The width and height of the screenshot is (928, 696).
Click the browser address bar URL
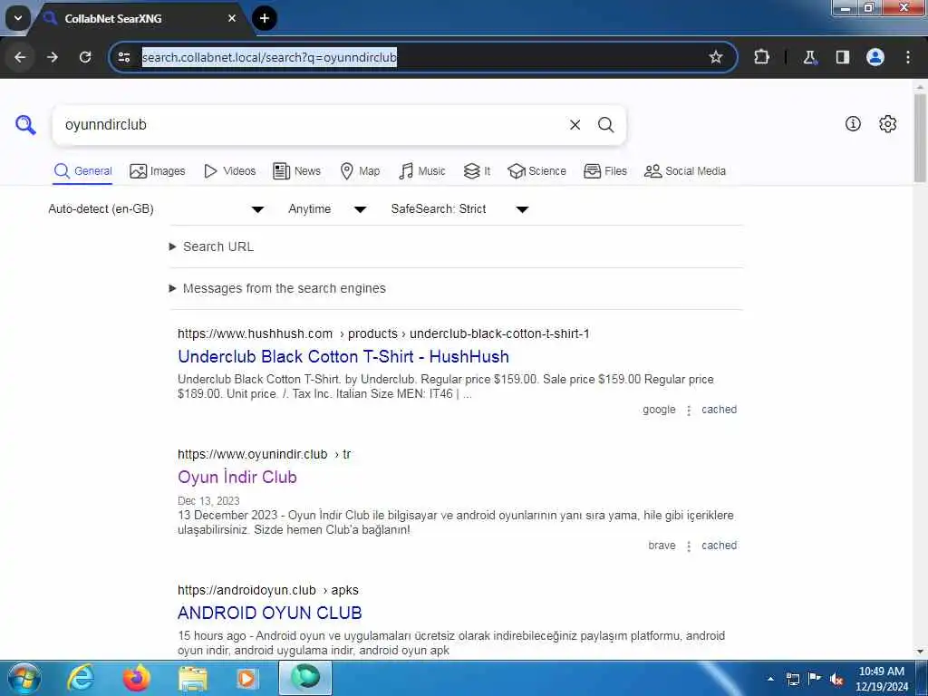pyautogui.click(x=269, y=57)
